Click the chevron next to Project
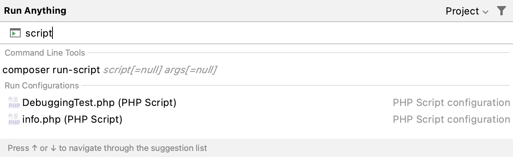Viewport: 513px width, 157px height. (485, 12)
